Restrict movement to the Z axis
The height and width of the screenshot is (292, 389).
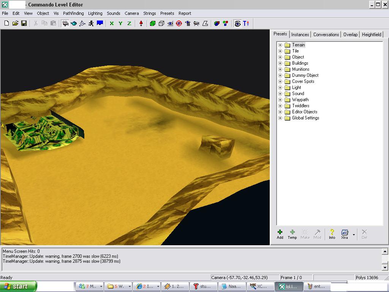129,23
